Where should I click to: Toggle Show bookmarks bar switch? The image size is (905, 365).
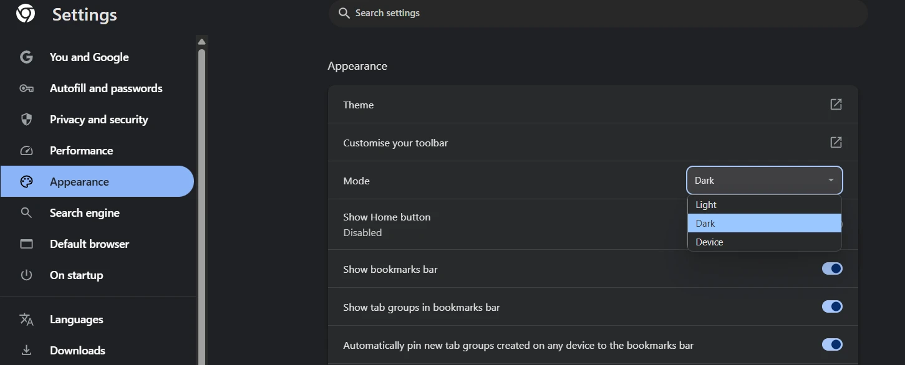point(832,268)
